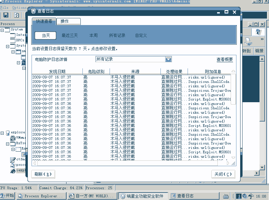The image size is (269, 200).
Task: Click the 转到 button in background window
Action: [247, 51]
